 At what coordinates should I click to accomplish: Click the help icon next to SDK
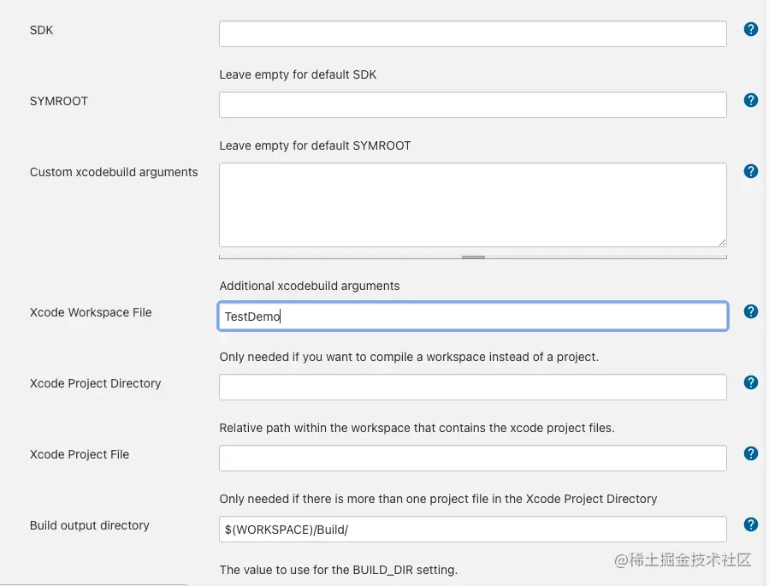[751, 29]
